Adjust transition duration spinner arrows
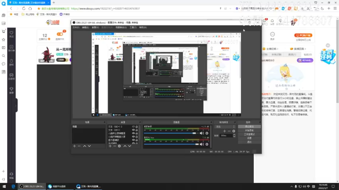 tap(234, 136)
